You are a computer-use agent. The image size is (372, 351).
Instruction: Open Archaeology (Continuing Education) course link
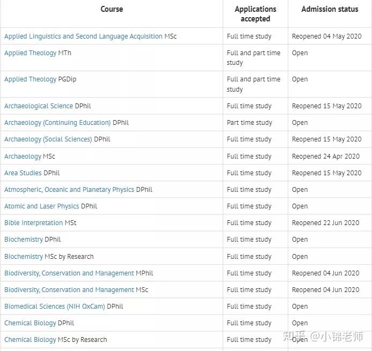[x=57, y=123]
